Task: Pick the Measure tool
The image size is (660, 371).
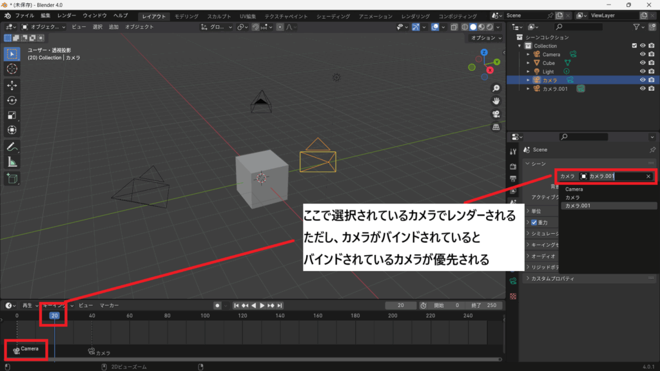Action: (12, 162)
